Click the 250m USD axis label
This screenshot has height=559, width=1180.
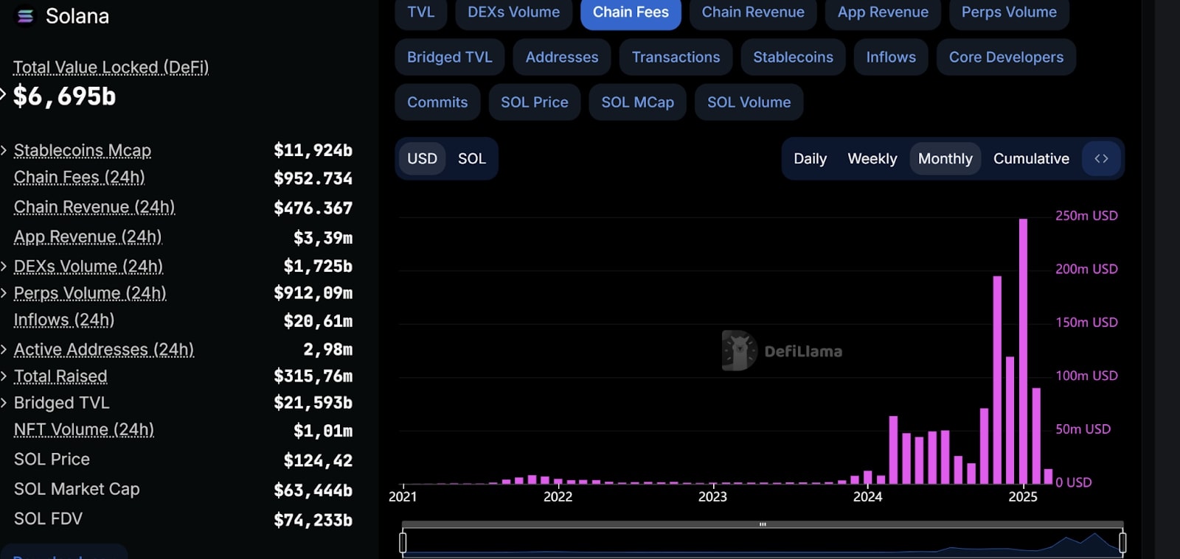point(1086,216)
